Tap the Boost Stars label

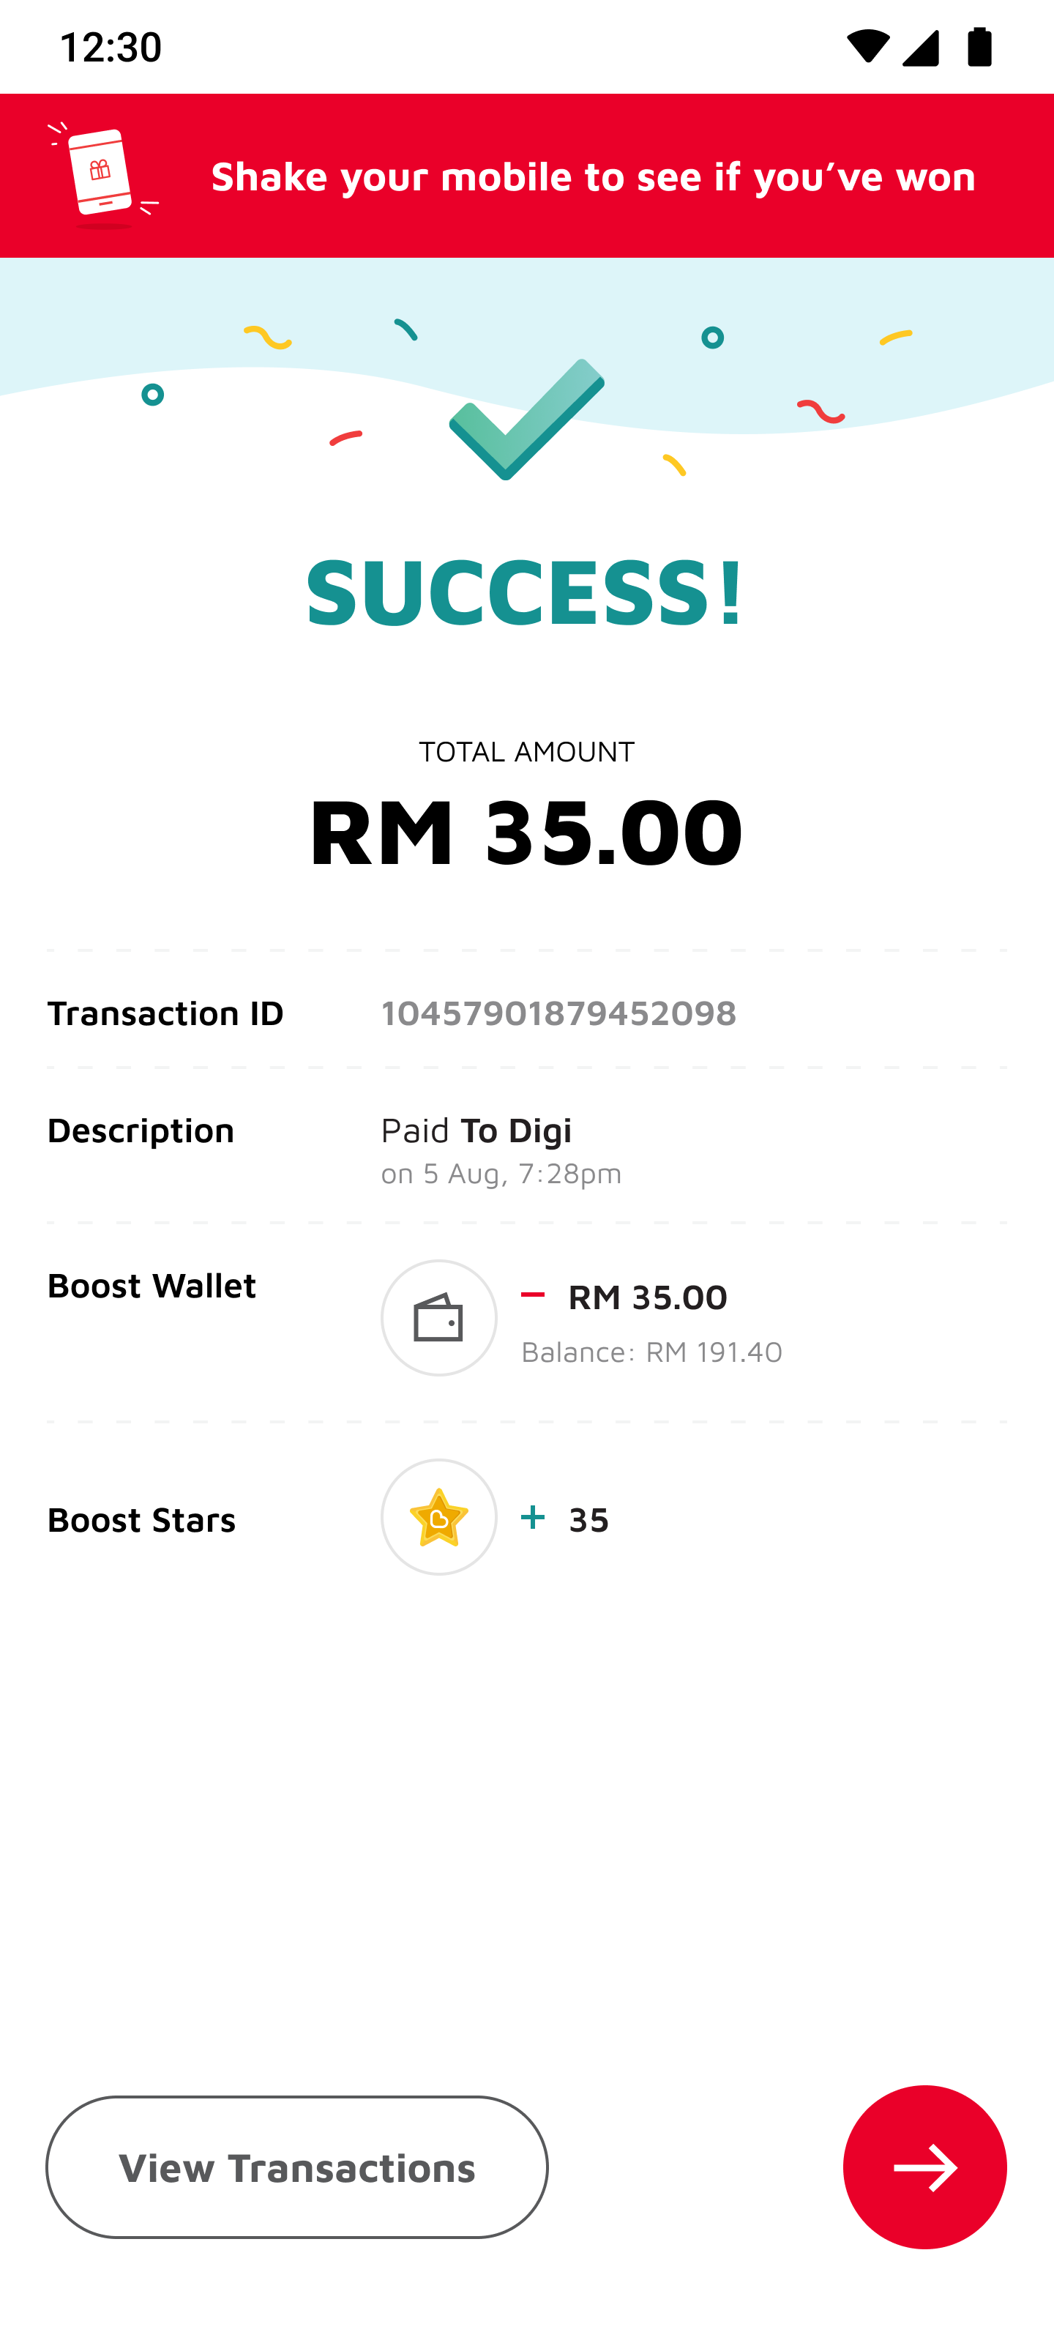pos(142,1519)
